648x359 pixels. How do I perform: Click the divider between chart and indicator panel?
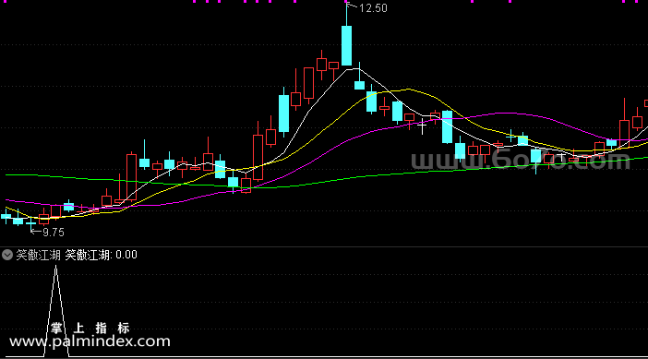pos(324,247)
